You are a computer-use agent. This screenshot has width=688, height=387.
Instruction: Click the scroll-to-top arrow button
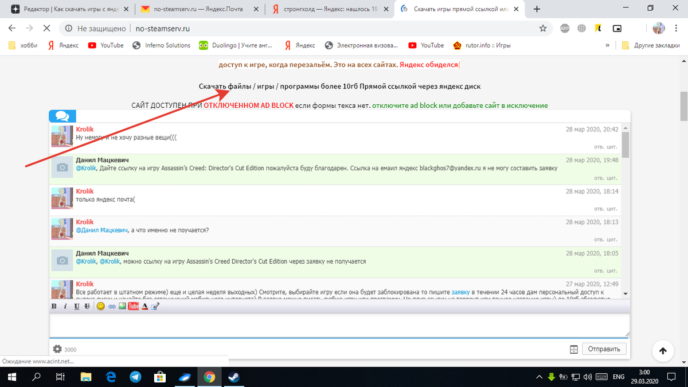point(663,350)
